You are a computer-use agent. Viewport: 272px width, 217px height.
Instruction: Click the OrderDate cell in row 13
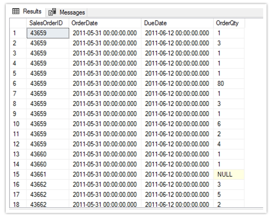[x=105, y=154]
